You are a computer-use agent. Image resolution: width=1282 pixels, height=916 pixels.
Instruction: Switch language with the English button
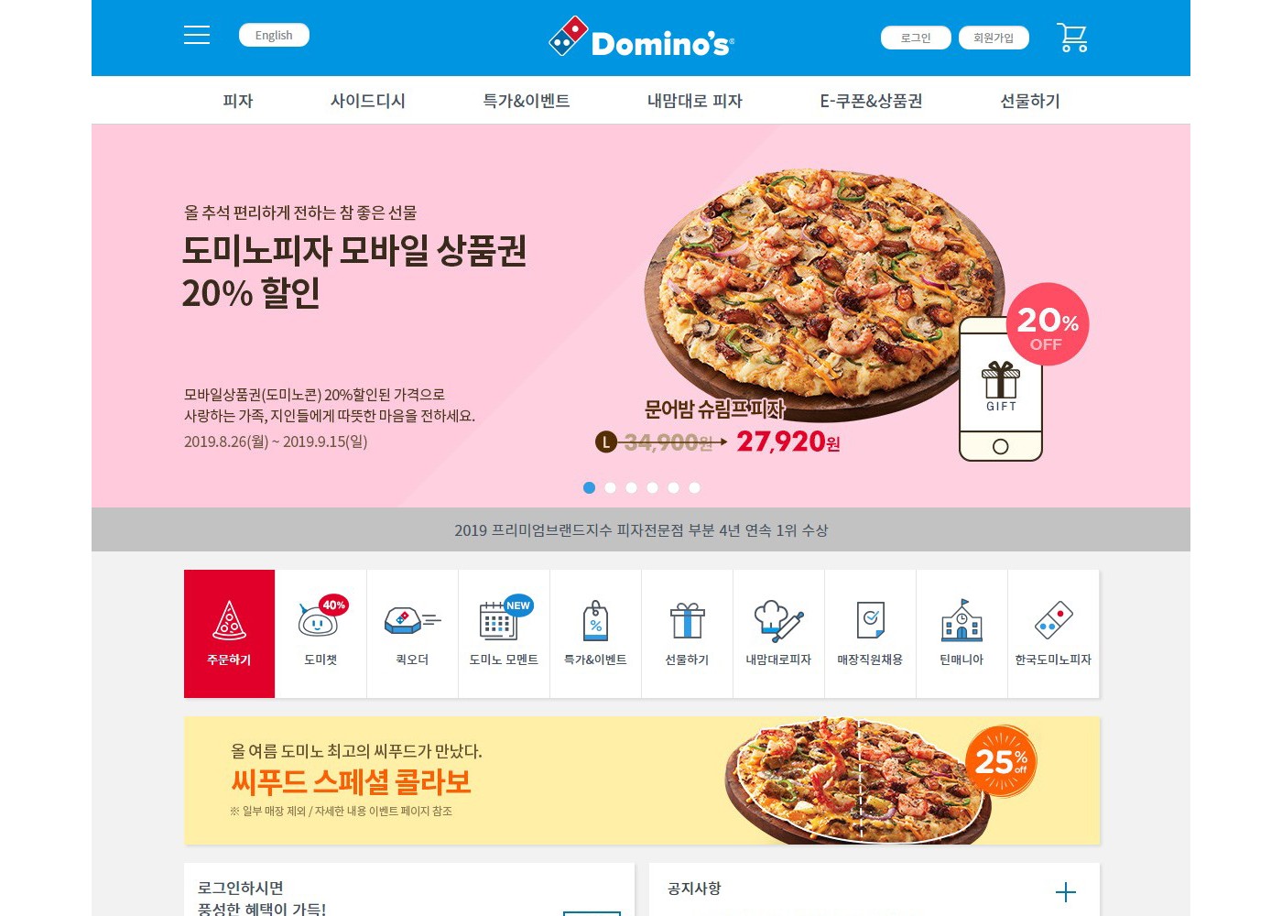coord(274,35)
